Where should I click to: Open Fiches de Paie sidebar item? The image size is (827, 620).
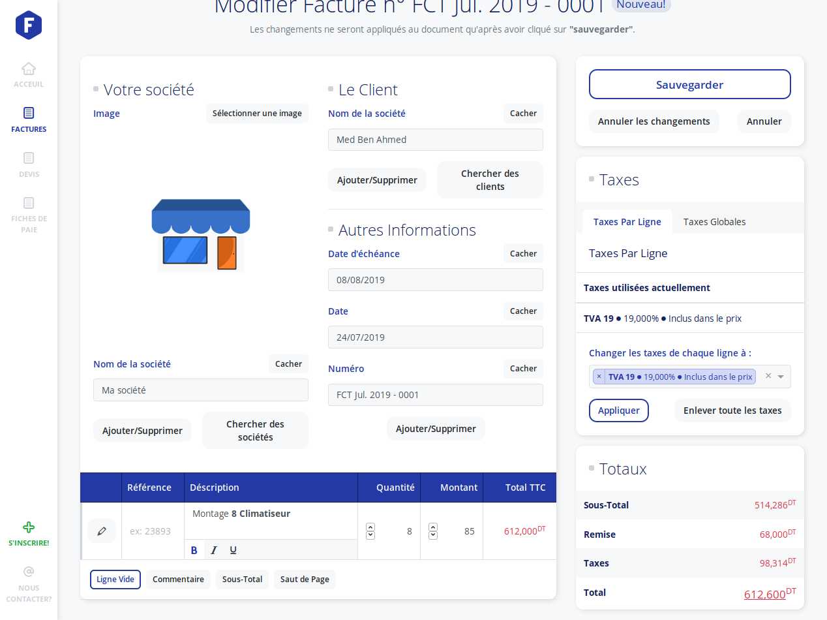pyautogui.click(x=29, y=204)
